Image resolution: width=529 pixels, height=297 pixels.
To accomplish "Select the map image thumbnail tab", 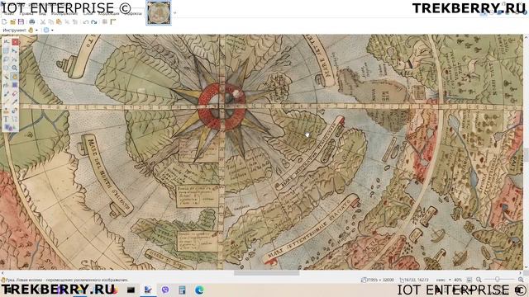I will [x=159, y=13].
